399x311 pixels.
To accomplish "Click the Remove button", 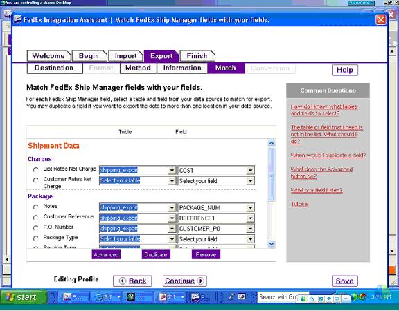I will coord(206,254).
